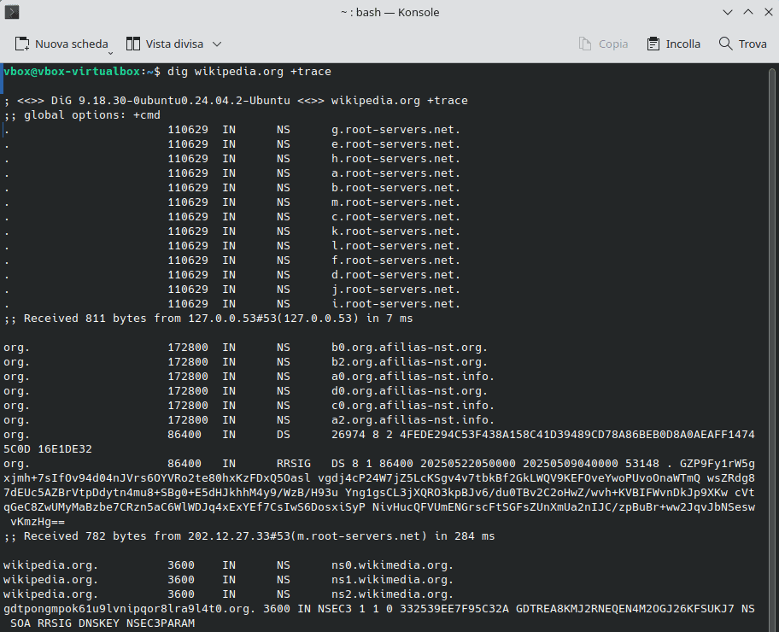Click the ns2.wikimedia.org nameserver text

392,594
